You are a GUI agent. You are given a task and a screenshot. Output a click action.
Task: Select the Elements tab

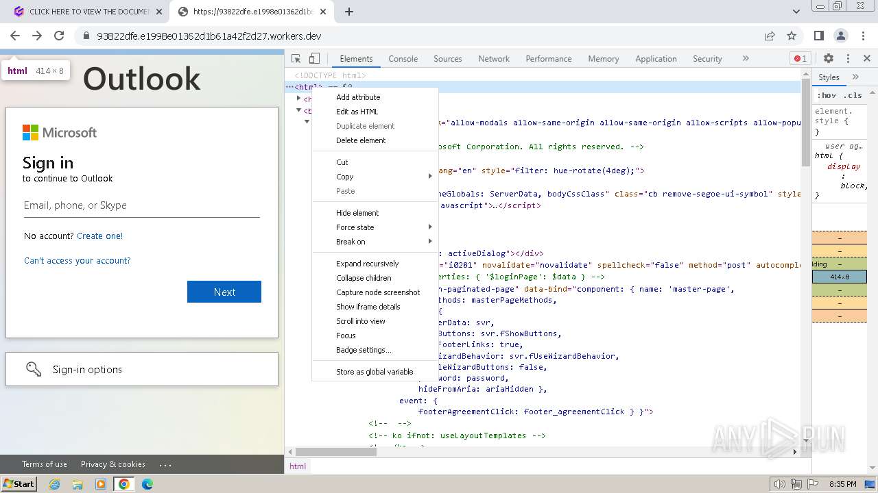[356, 59]
